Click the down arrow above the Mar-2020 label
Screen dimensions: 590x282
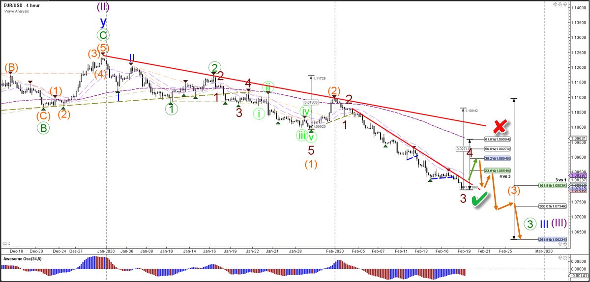[x=565, y=244]
